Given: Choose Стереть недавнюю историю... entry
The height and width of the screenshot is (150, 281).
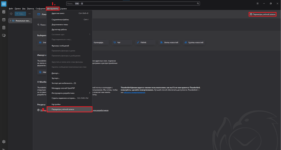Looking at the screenshot, I should [x=69, y=98].
